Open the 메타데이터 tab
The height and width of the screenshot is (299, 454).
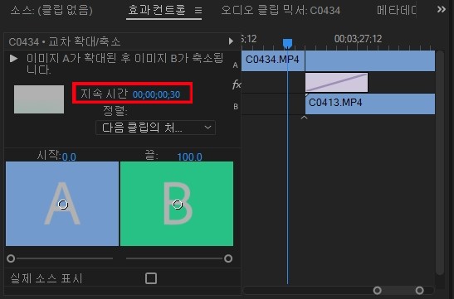pos(396,11)
